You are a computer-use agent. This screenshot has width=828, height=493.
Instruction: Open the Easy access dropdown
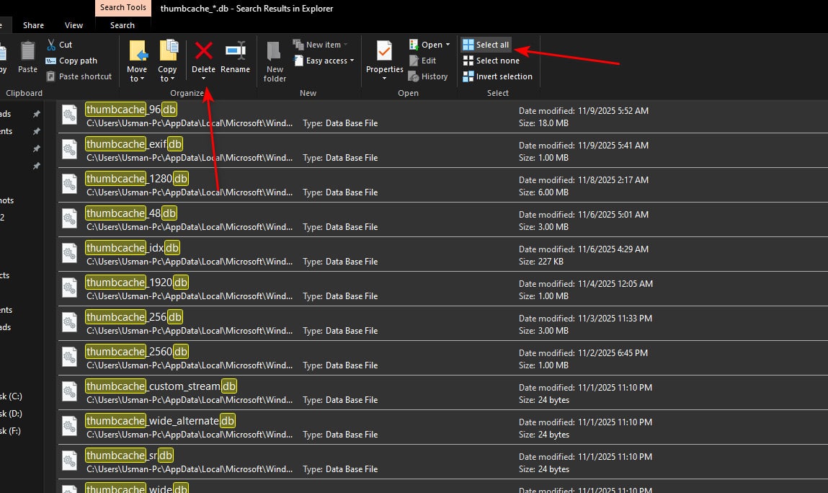pyautogui.click(x=324, y=61)
